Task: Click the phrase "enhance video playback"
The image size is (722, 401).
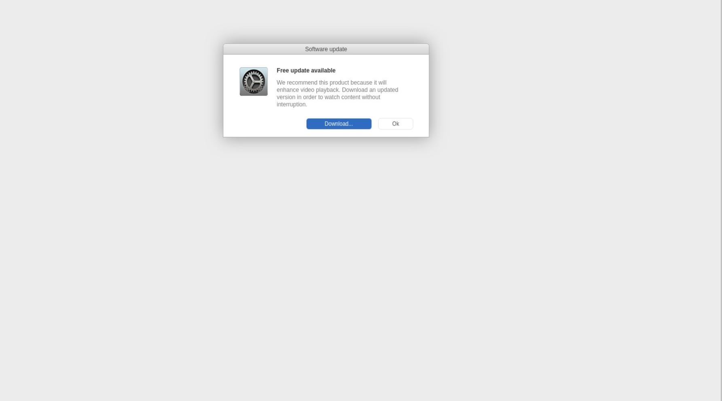Action: [x=308, y=90]
